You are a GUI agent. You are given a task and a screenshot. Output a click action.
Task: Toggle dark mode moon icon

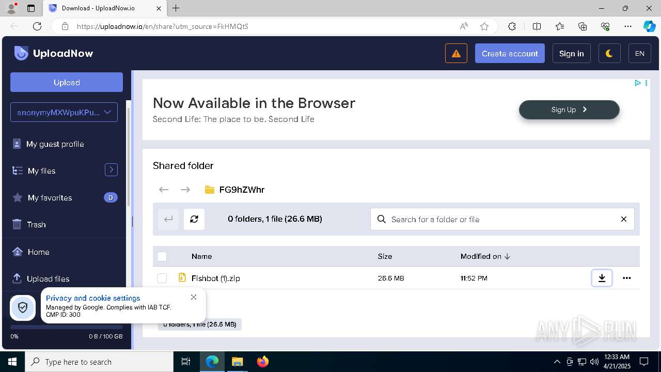(x=609, y=53)
